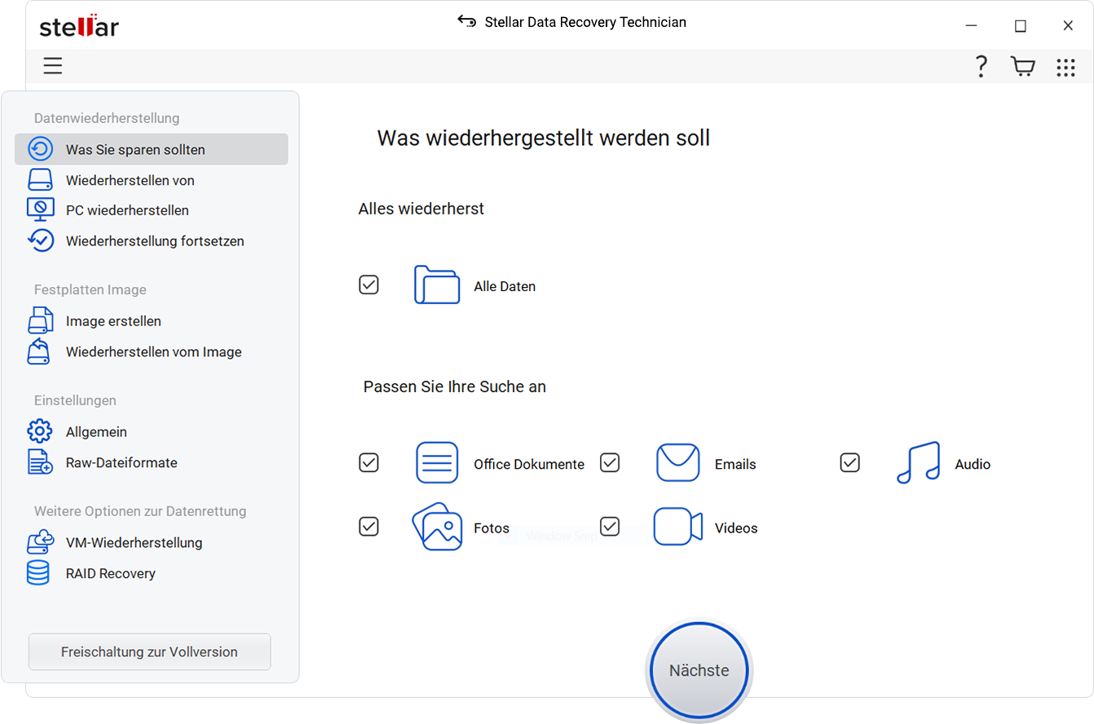Click the PC wiederherstellen monitor icon

[40, 210]
